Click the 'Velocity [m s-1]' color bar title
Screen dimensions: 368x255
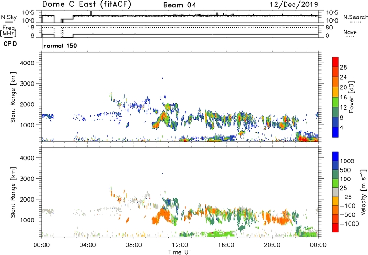tap(363, 192)
